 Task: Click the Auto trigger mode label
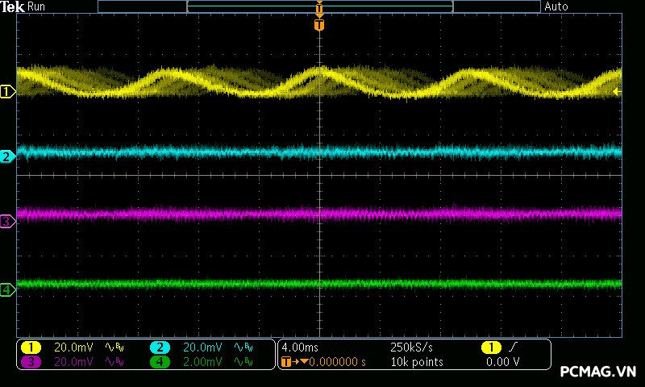tap(556, 6)
